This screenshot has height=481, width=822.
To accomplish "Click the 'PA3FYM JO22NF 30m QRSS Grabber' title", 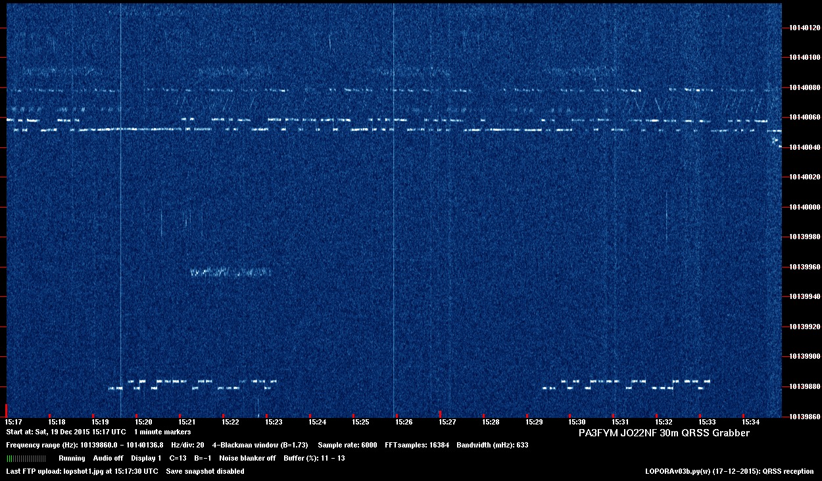I will point(664,433).
